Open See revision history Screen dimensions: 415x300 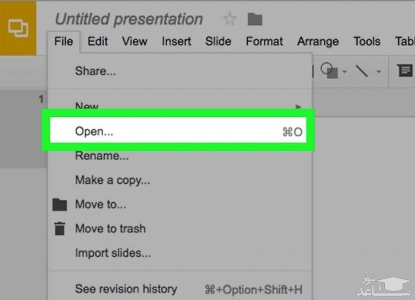click(126, 289)
